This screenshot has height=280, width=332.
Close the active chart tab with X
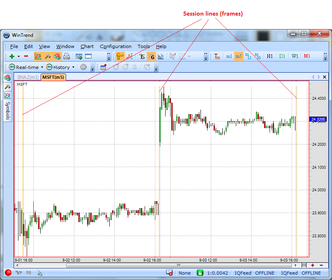(325, 77)
